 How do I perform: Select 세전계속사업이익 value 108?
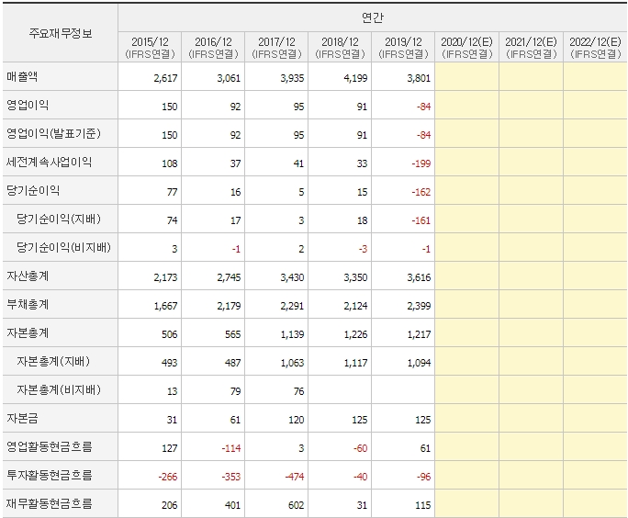click(x=170, y=163)
